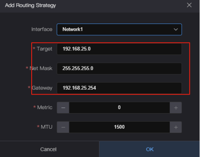Click the Target input field
Viewport: 200px width, 157px height.
click(x=119, y=49)
